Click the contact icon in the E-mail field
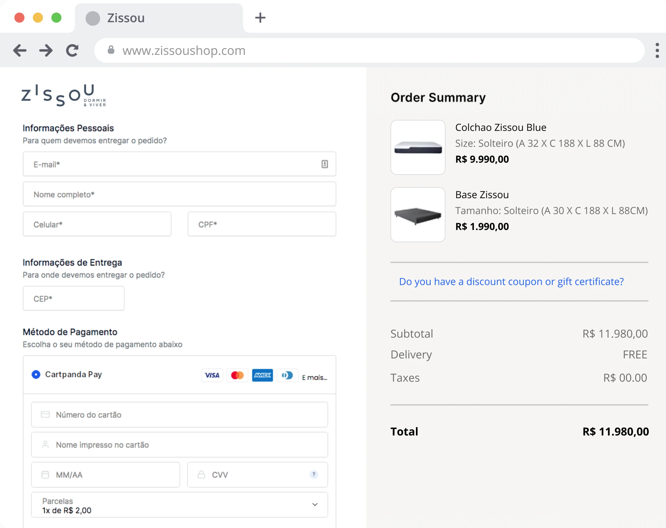 point(324,164)
